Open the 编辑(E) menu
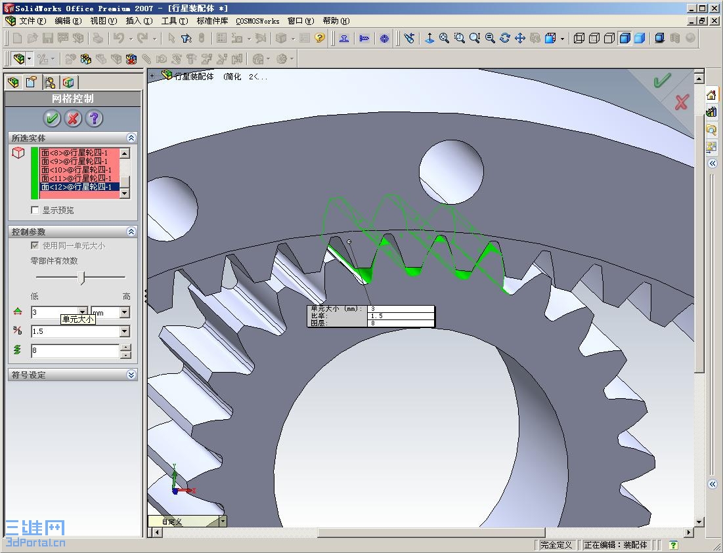 pos(68,21)
